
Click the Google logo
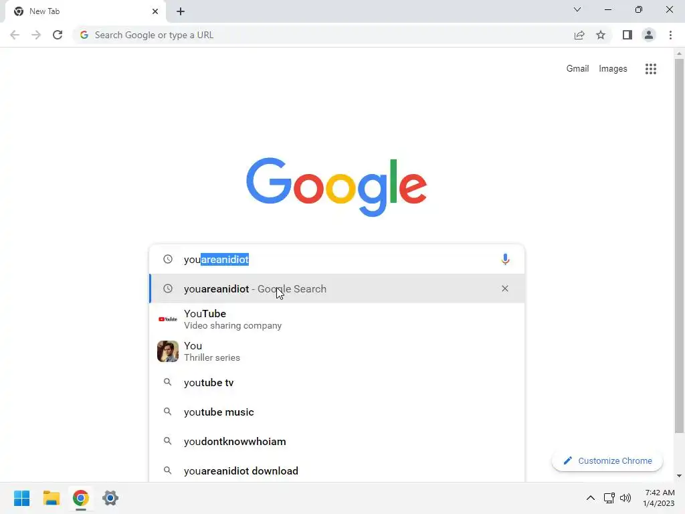click(x=336, y=187)
